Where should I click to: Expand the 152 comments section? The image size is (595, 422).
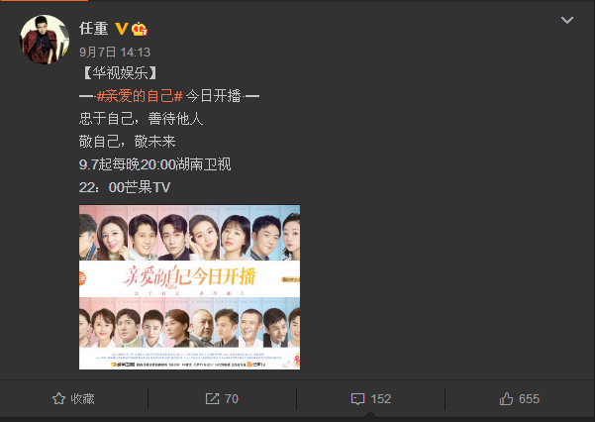tap(371, 399)
